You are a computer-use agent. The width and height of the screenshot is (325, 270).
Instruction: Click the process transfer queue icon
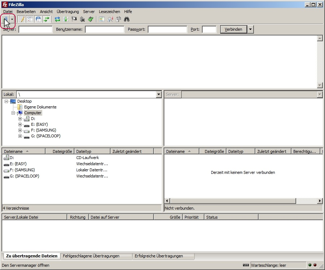click(66, 20)
